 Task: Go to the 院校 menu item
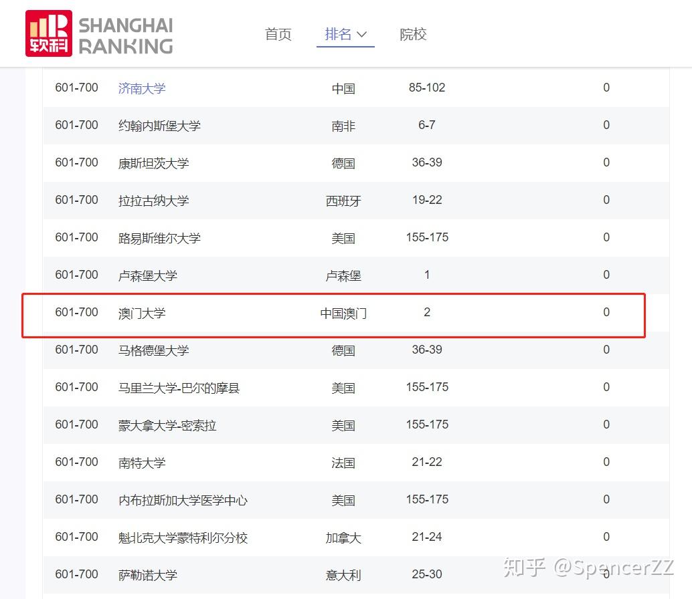413,34
